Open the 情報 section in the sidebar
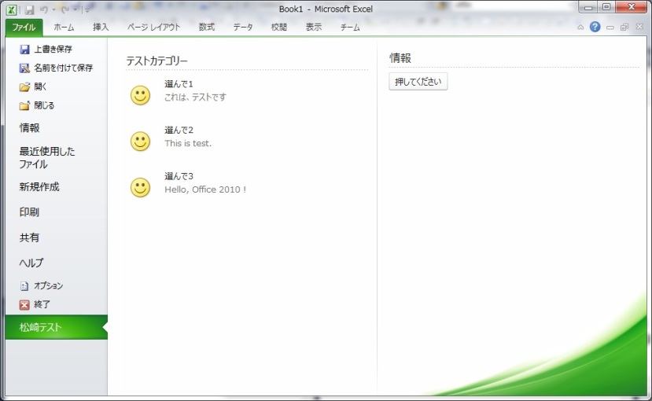The height and width of the screenshot is (401, 652). (30, 128)
